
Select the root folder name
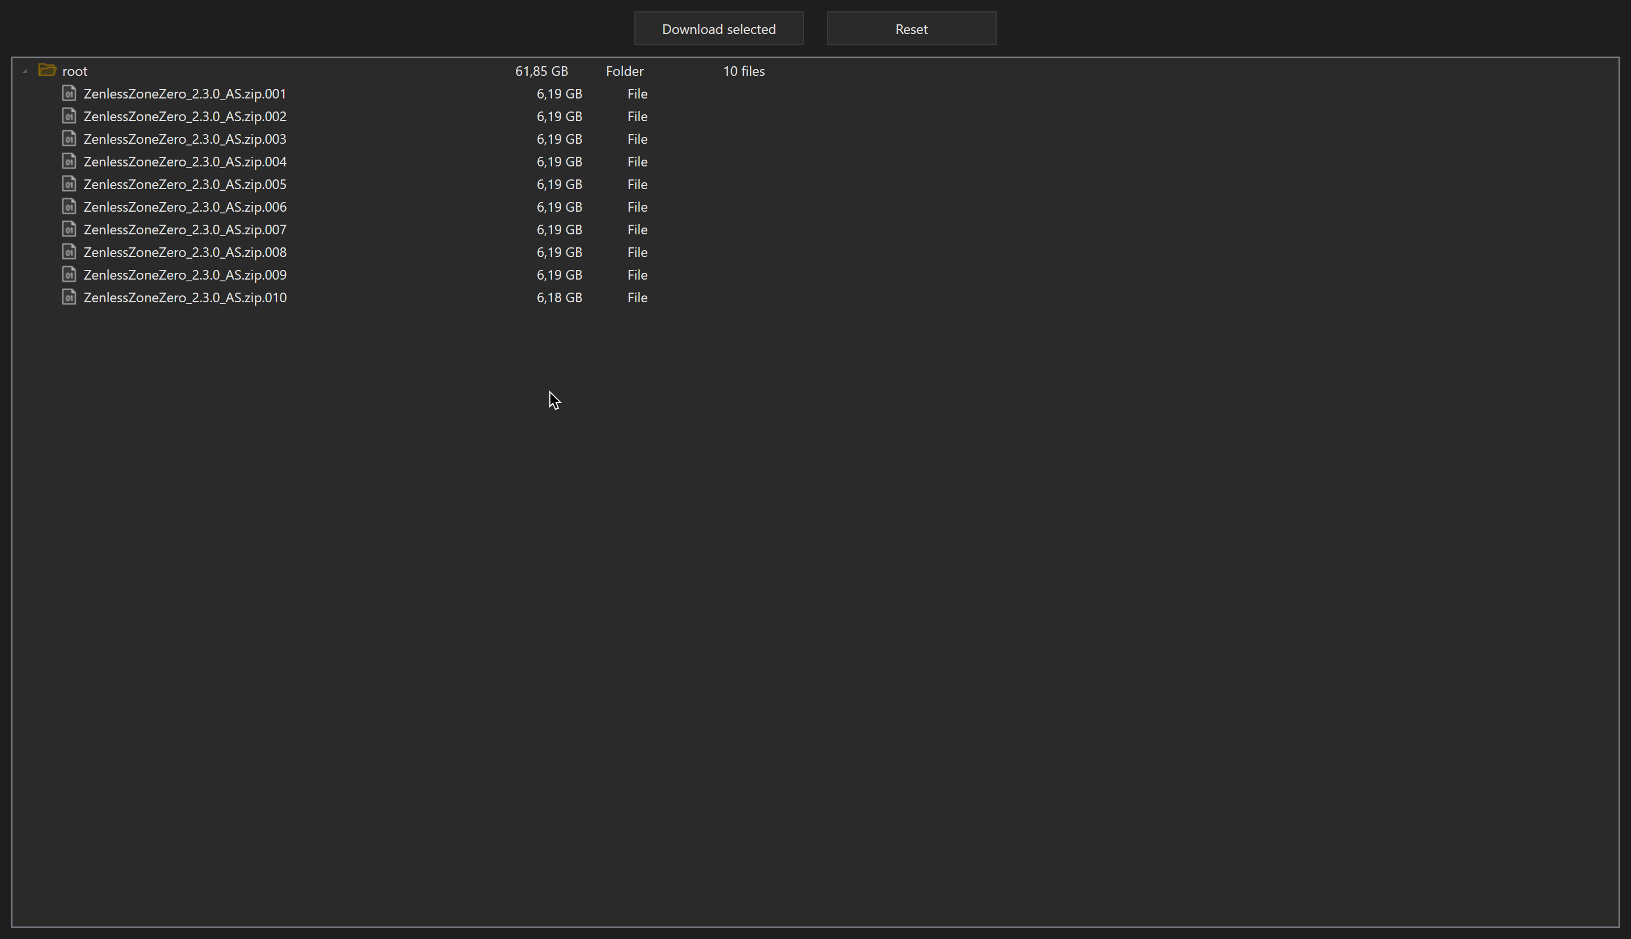tap(75, 71)
